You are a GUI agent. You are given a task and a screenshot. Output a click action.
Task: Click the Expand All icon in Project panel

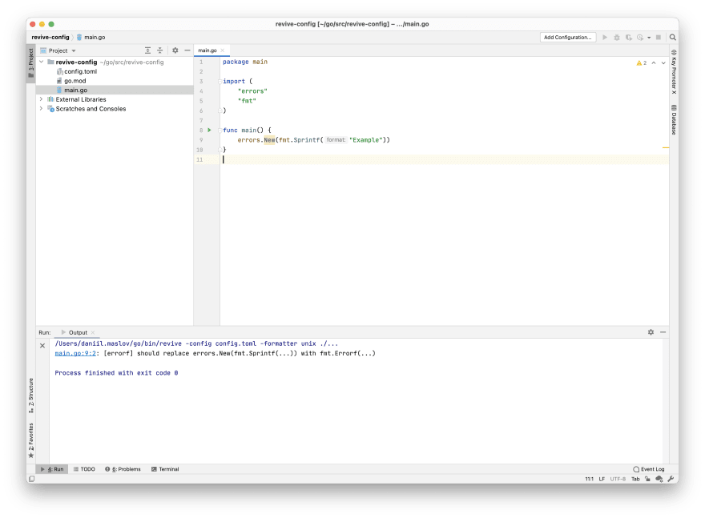click(147, 50)
